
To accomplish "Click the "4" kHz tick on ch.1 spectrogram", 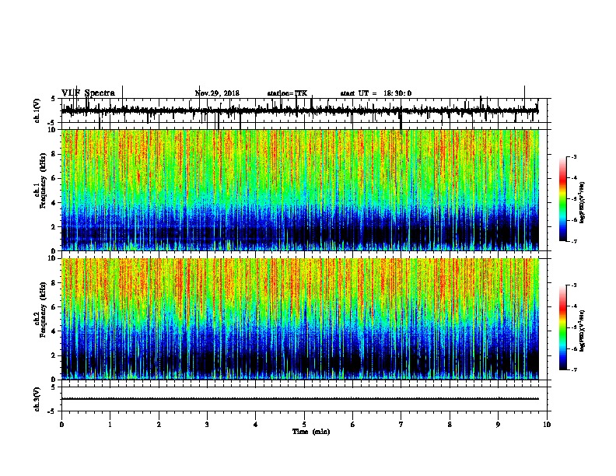I will click(x=54, y=203).
